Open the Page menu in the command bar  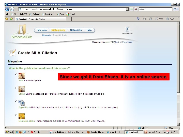point(160,19)
